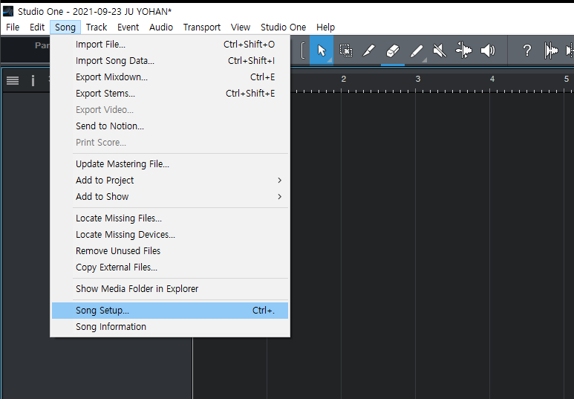Viewport: 574px width, 399px height.
Task: Choose Update Mastering File...
Action: [170, 163]
